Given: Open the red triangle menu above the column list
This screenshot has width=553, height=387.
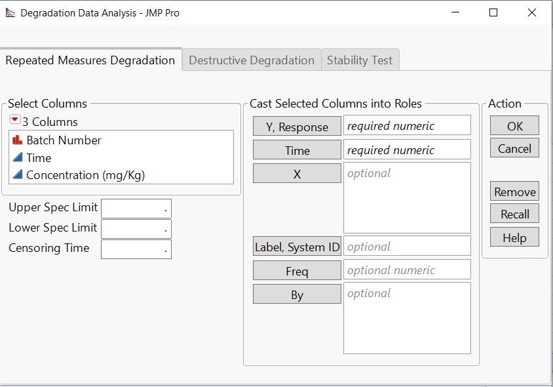Looking at the screenshot, I should coord(16,121).
